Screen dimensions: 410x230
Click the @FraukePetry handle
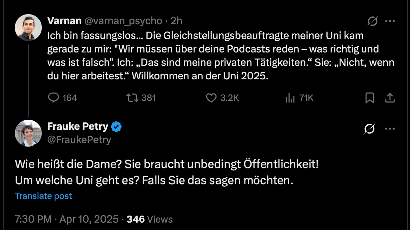(79, 140)
